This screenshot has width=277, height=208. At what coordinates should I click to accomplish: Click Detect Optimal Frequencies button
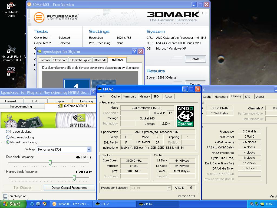(70, 188)
